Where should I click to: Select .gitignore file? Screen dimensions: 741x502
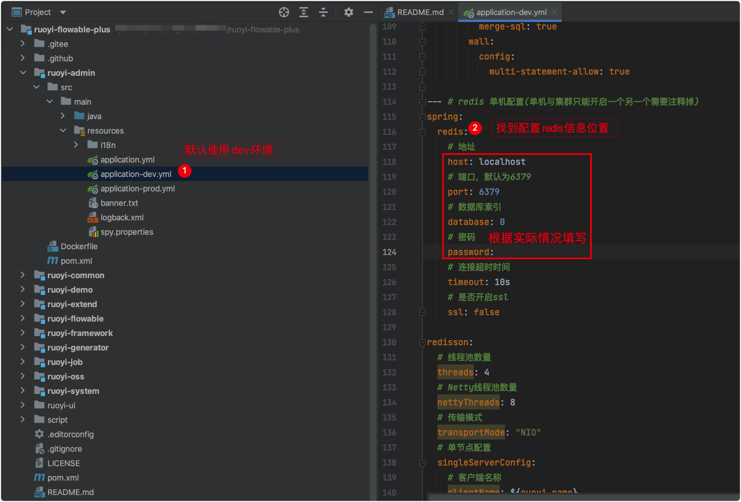(65, 449)
